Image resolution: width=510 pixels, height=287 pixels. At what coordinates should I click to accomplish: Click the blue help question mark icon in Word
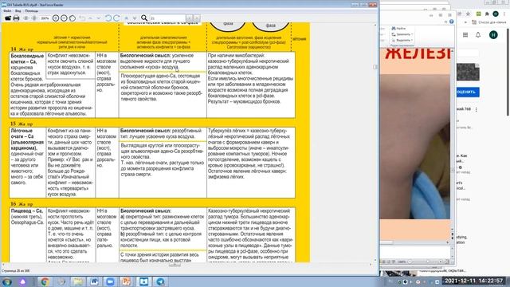pyautogui.click(x=452, y=22)
